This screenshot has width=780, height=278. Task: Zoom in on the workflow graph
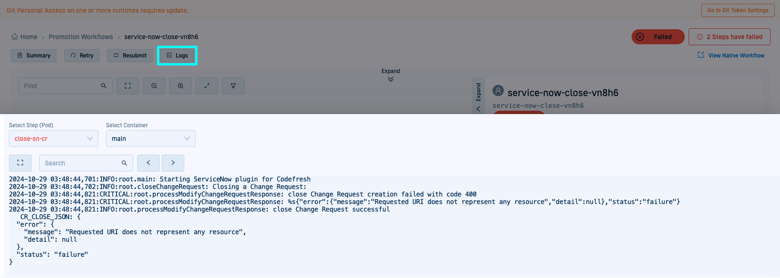[181, 86]
